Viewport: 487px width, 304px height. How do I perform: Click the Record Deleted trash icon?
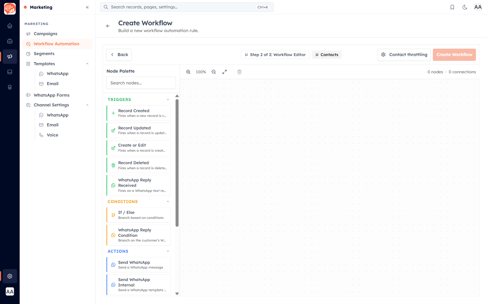point(113,165)
